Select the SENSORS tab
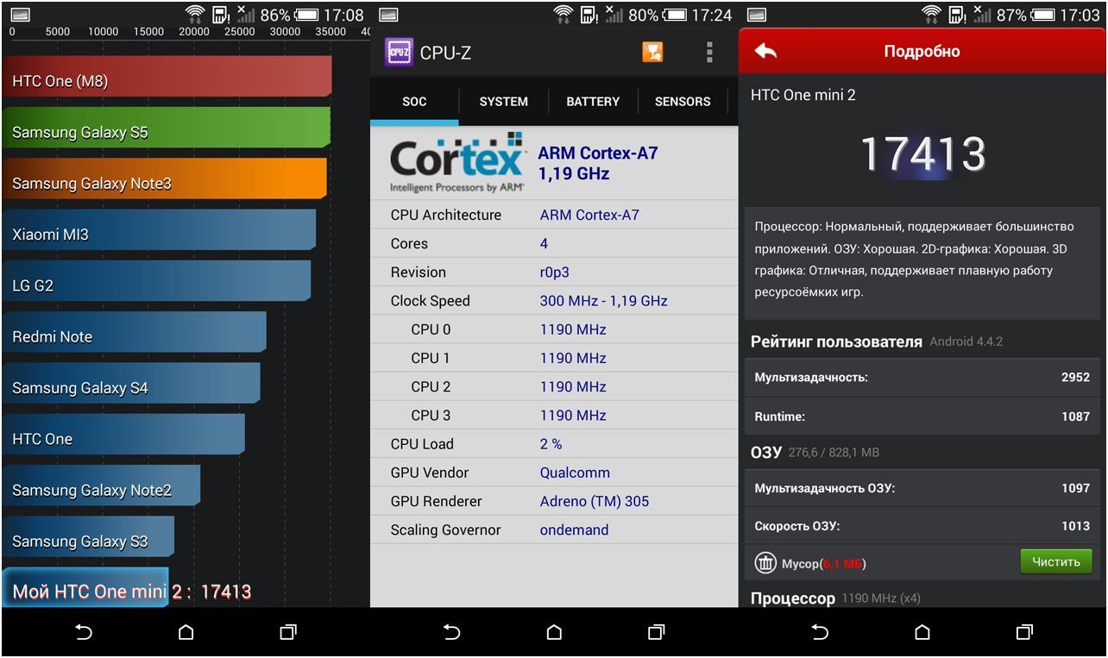Screen dimensions: 1108x658 [x=683, y=102]
